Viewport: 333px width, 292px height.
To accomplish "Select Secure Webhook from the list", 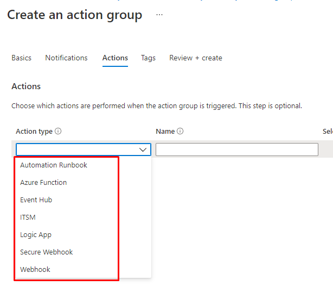I will 46,252.
